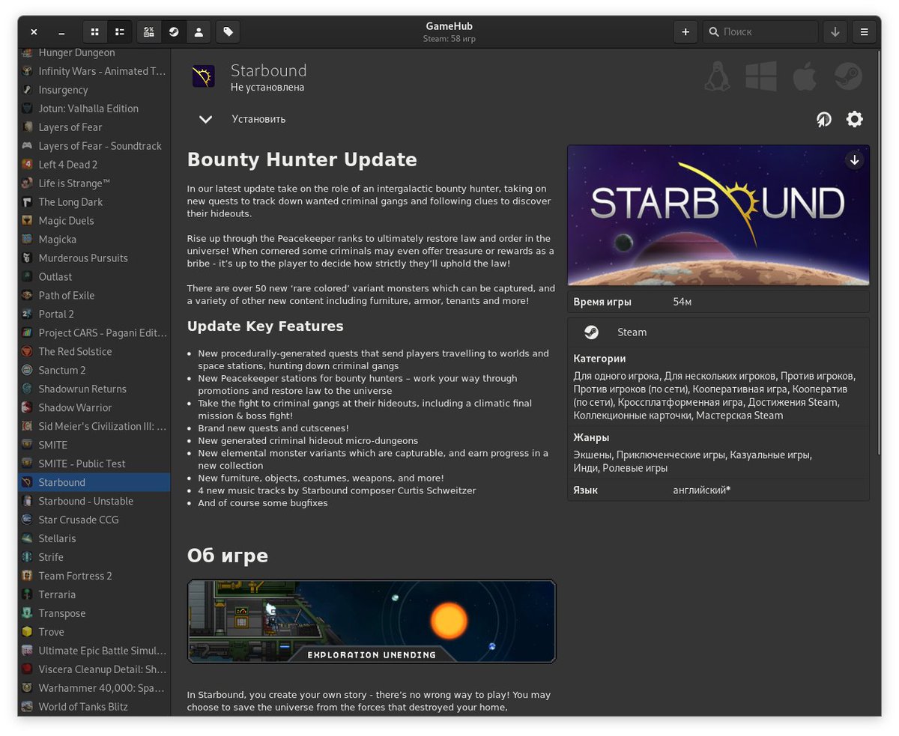Select Murderous Pursuits

[x=94, y=258]
